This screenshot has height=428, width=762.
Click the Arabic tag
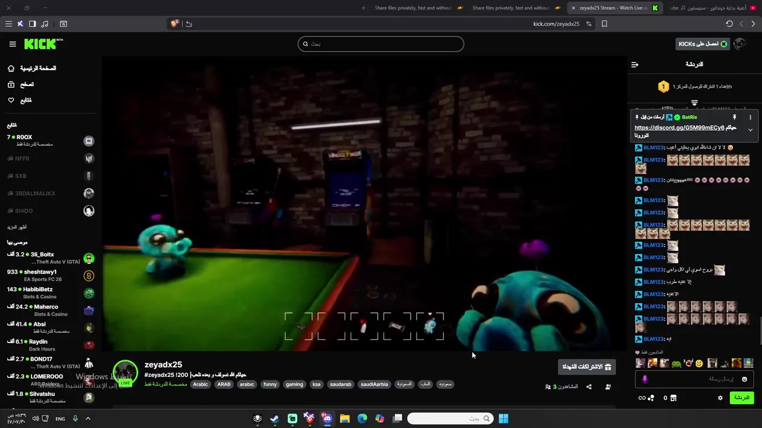click(201, 385)
